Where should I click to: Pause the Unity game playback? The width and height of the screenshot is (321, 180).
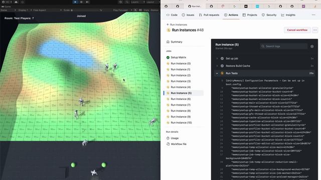(x=81, y=2)
